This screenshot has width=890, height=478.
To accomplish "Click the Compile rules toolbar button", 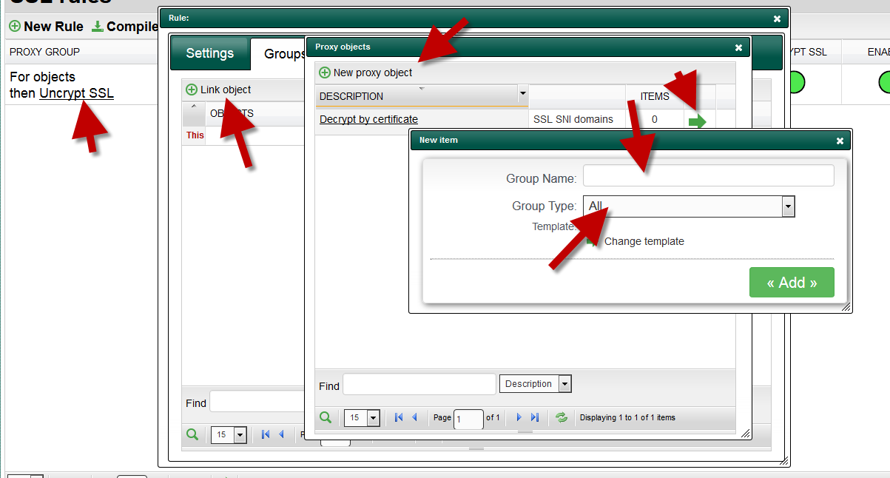I will point(124,27).
